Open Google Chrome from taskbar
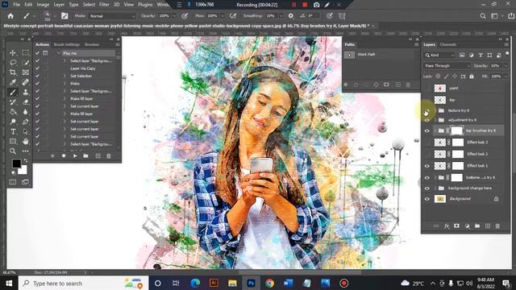Screen dimensions: 516x290 click(x=269, y=284)
